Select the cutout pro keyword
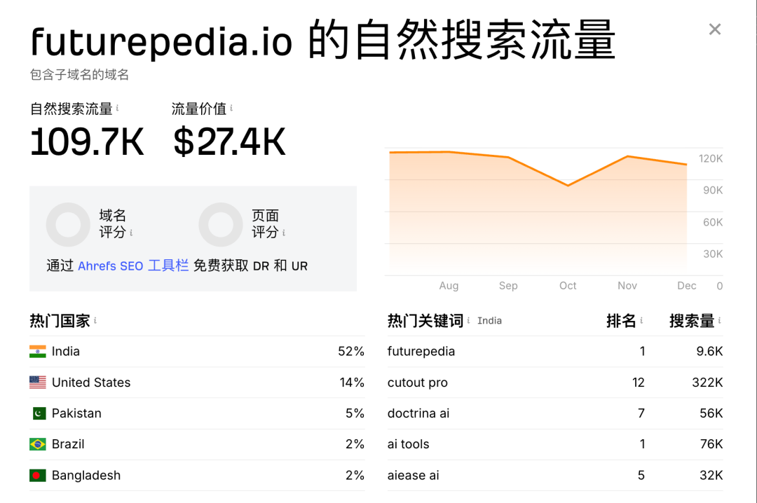 [417, 383]
